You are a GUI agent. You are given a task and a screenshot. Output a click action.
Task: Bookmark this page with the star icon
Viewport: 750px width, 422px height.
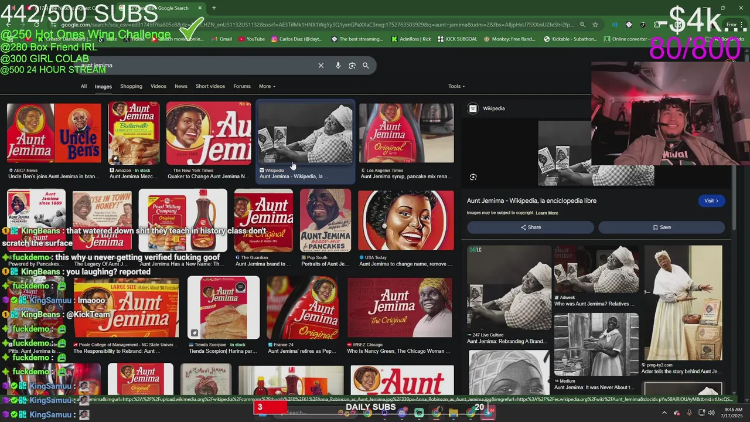click(595, 25)
